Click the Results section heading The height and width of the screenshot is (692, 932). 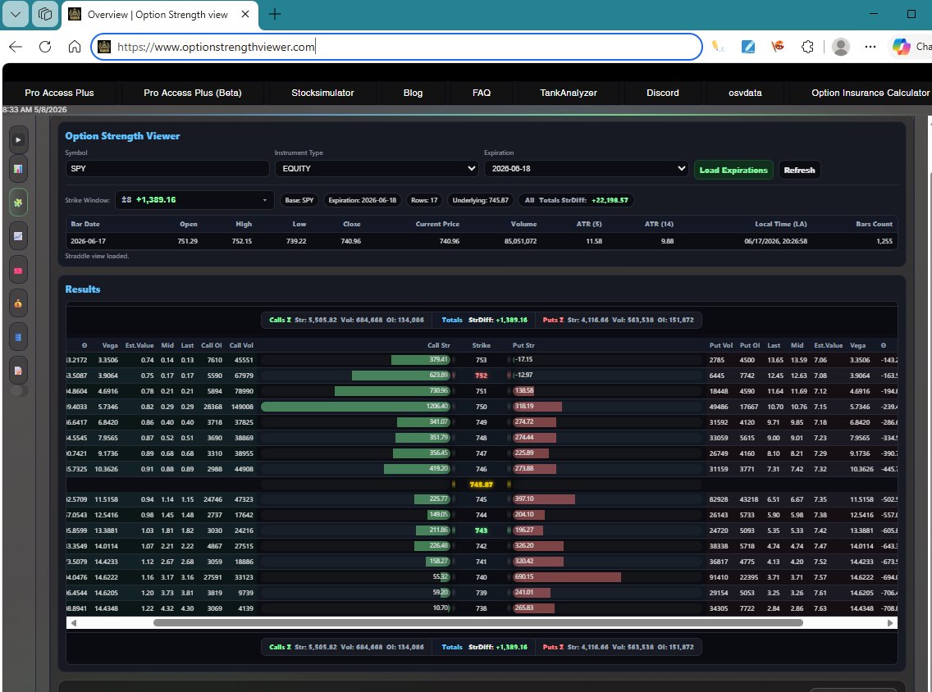83,289
